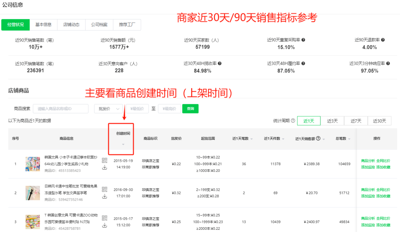The width and height of the screenshot is (400, 232).
Task: Click info icon beside 近30天48H揽收率
Action: click(x=220, y=64)
